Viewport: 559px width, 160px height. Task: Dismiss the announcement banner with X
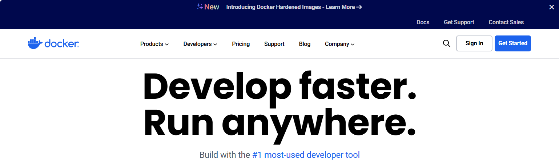[551, 7]
